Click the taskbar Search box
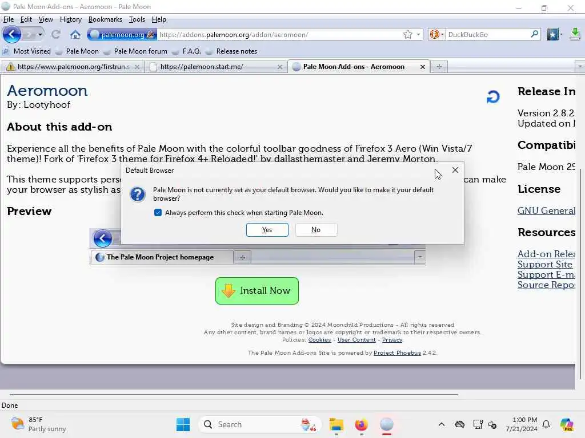Viewport: 585px width, 438px height. [260, 424]
